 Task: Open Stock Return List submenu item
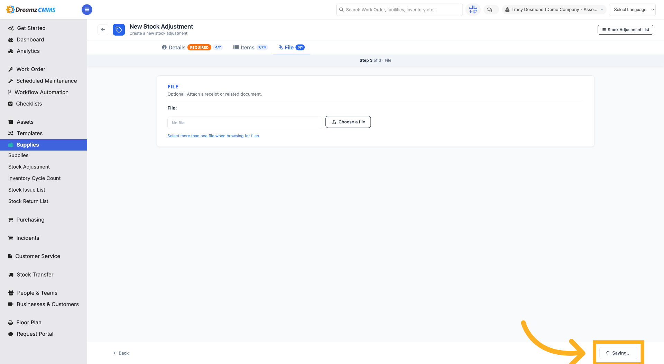pyautogui.click(x=28, y=201)
